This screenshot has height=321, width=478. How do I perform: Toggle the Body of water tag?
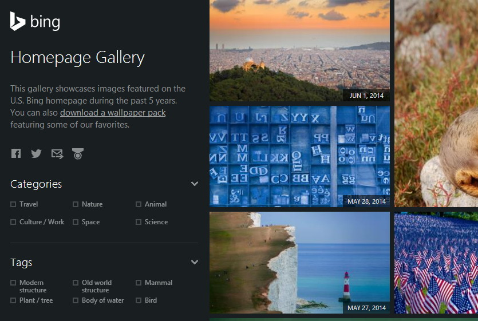(x=76, y=300)
